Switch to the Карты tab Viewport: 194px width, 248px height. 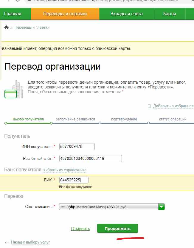point(170,14)
